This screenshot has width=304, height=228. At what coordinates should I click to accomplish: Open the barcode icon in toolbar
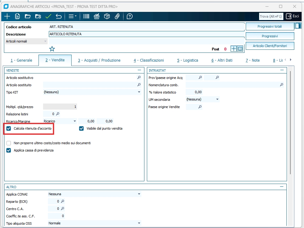point(86,16)
